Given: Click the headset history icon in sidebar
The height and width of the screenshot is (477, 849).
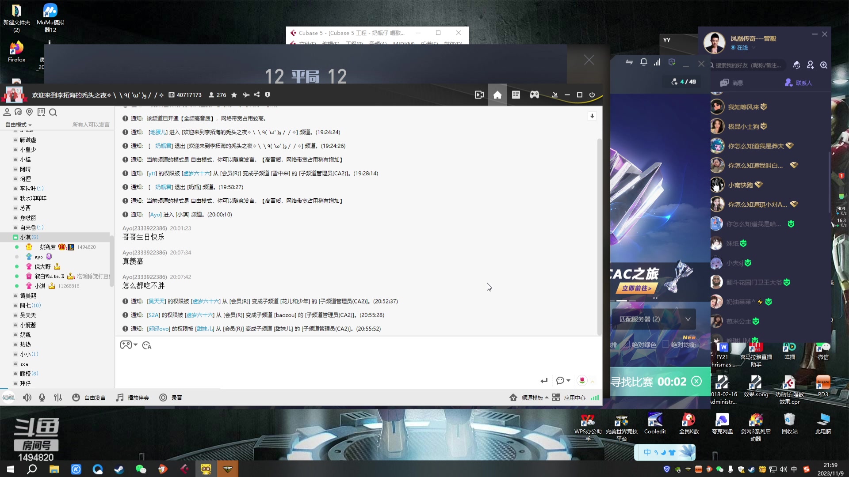Looking at the screenshot, I should click(18, 112).
